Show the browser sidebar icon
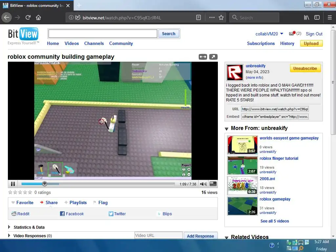 pyautogui.click(x=317, y=18)
